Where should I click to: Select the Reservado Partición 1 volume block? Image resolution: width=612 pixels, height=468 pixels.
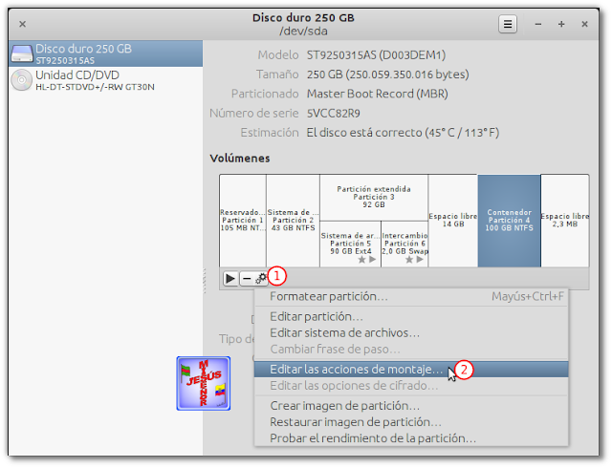[243, 221]
